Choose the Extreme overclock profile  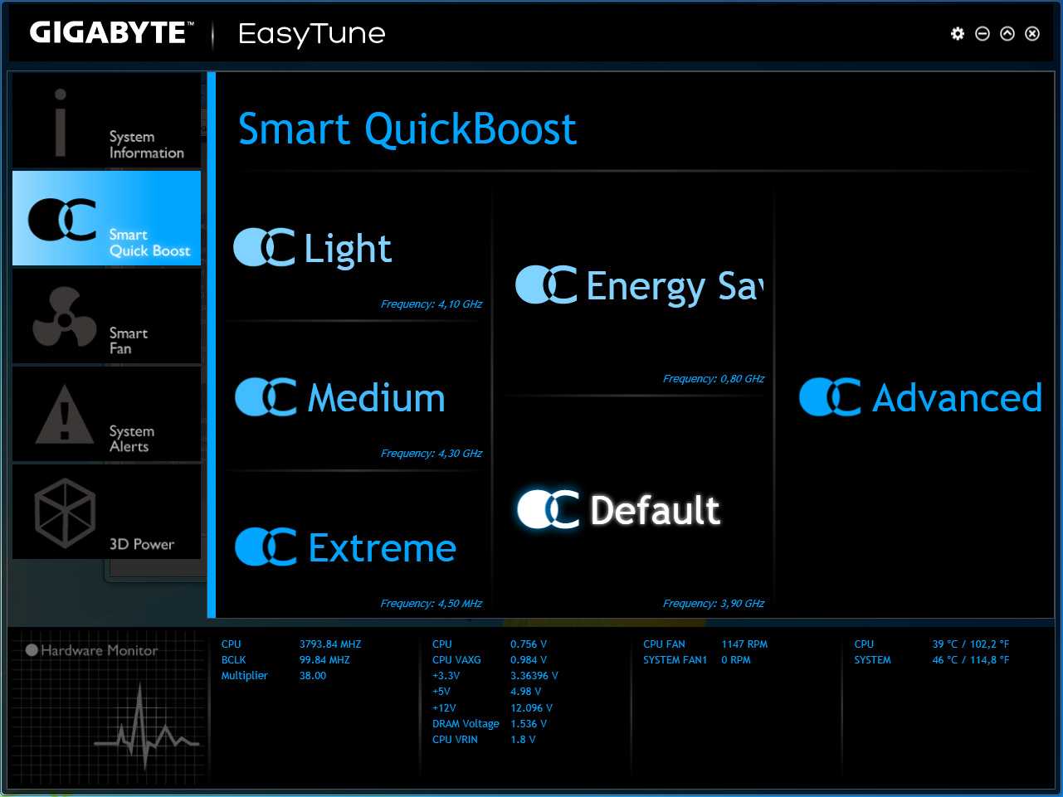click(x=382, y=548)
